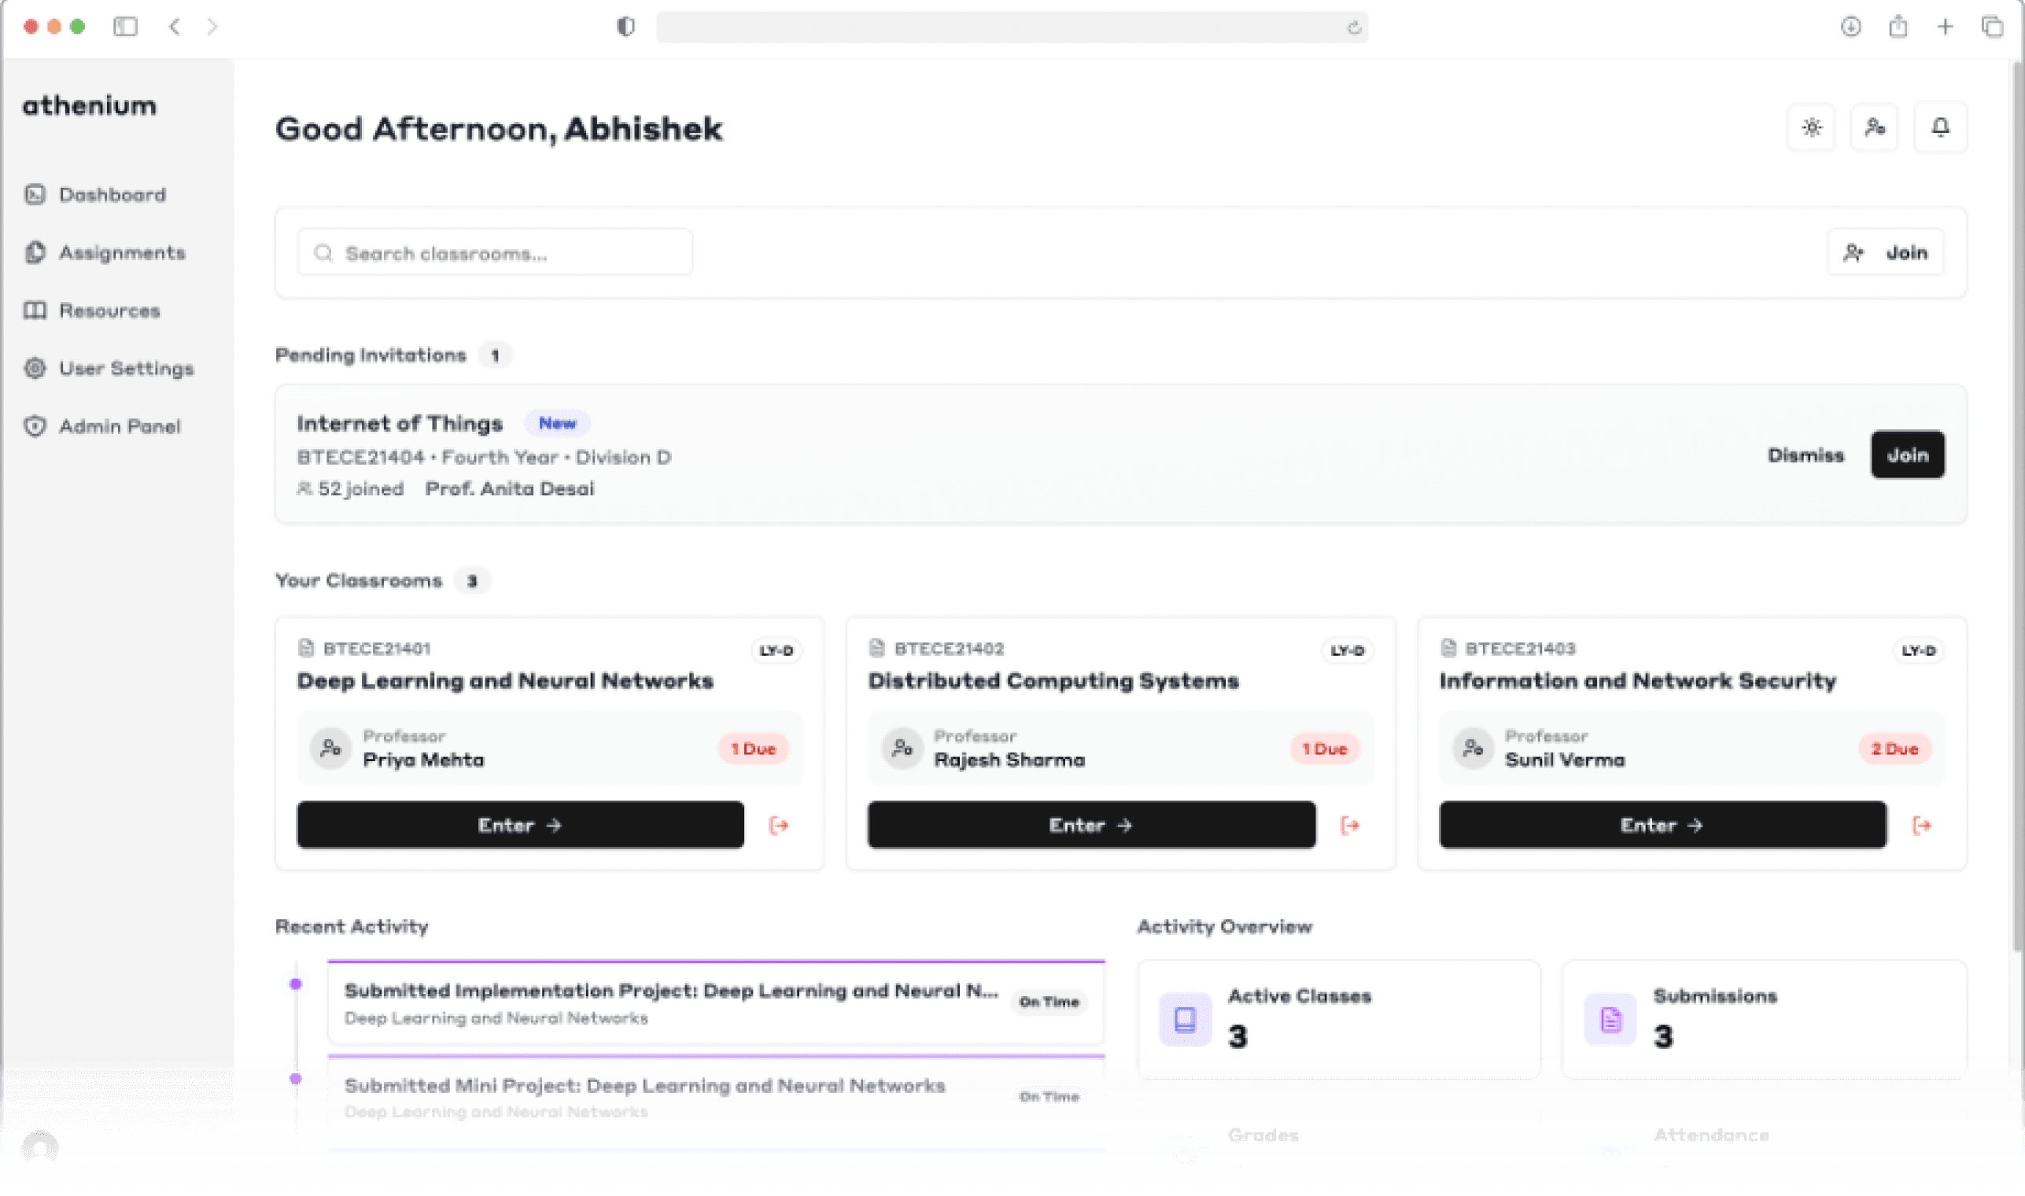Click the search magnifier in the classrooms search bar
2025x1196 pixels.
pyautogui.click(x=323, y=252)
